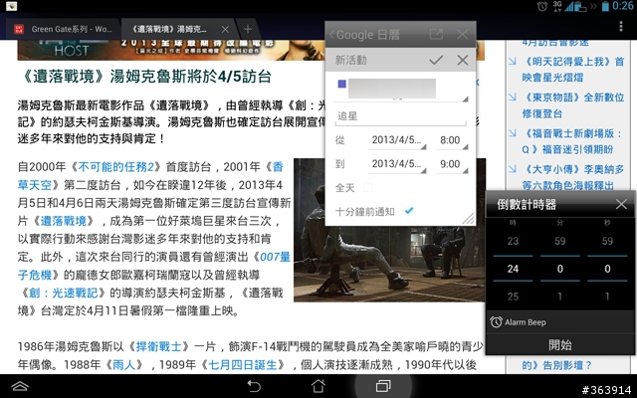This screenshot has width=637, height=398.
Task: Click the arrow bullet beside 《明天記得愛上我》
Action: [x=513, y=62]
